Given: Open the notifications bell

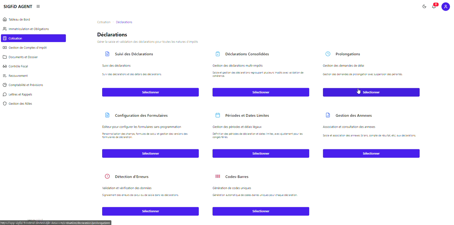Looking at the screenshot, I should 434,6.
